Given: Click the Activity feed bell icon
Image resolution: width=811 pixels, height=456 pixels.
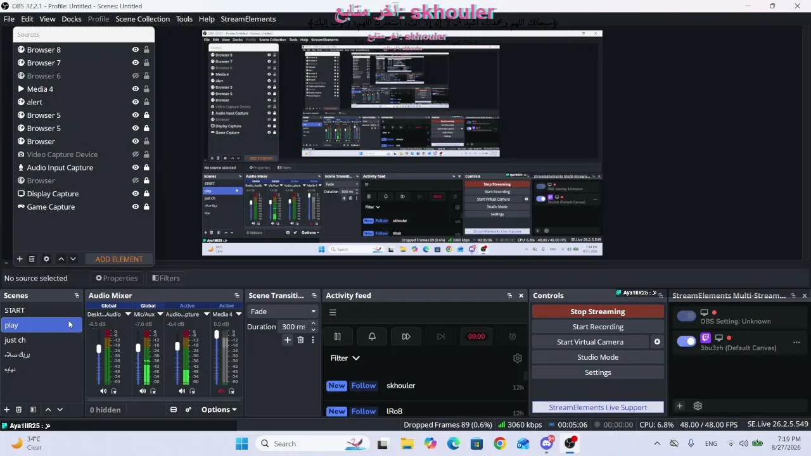Looking at the screenshot, I should pyautogui.click(x=372, y=336).
